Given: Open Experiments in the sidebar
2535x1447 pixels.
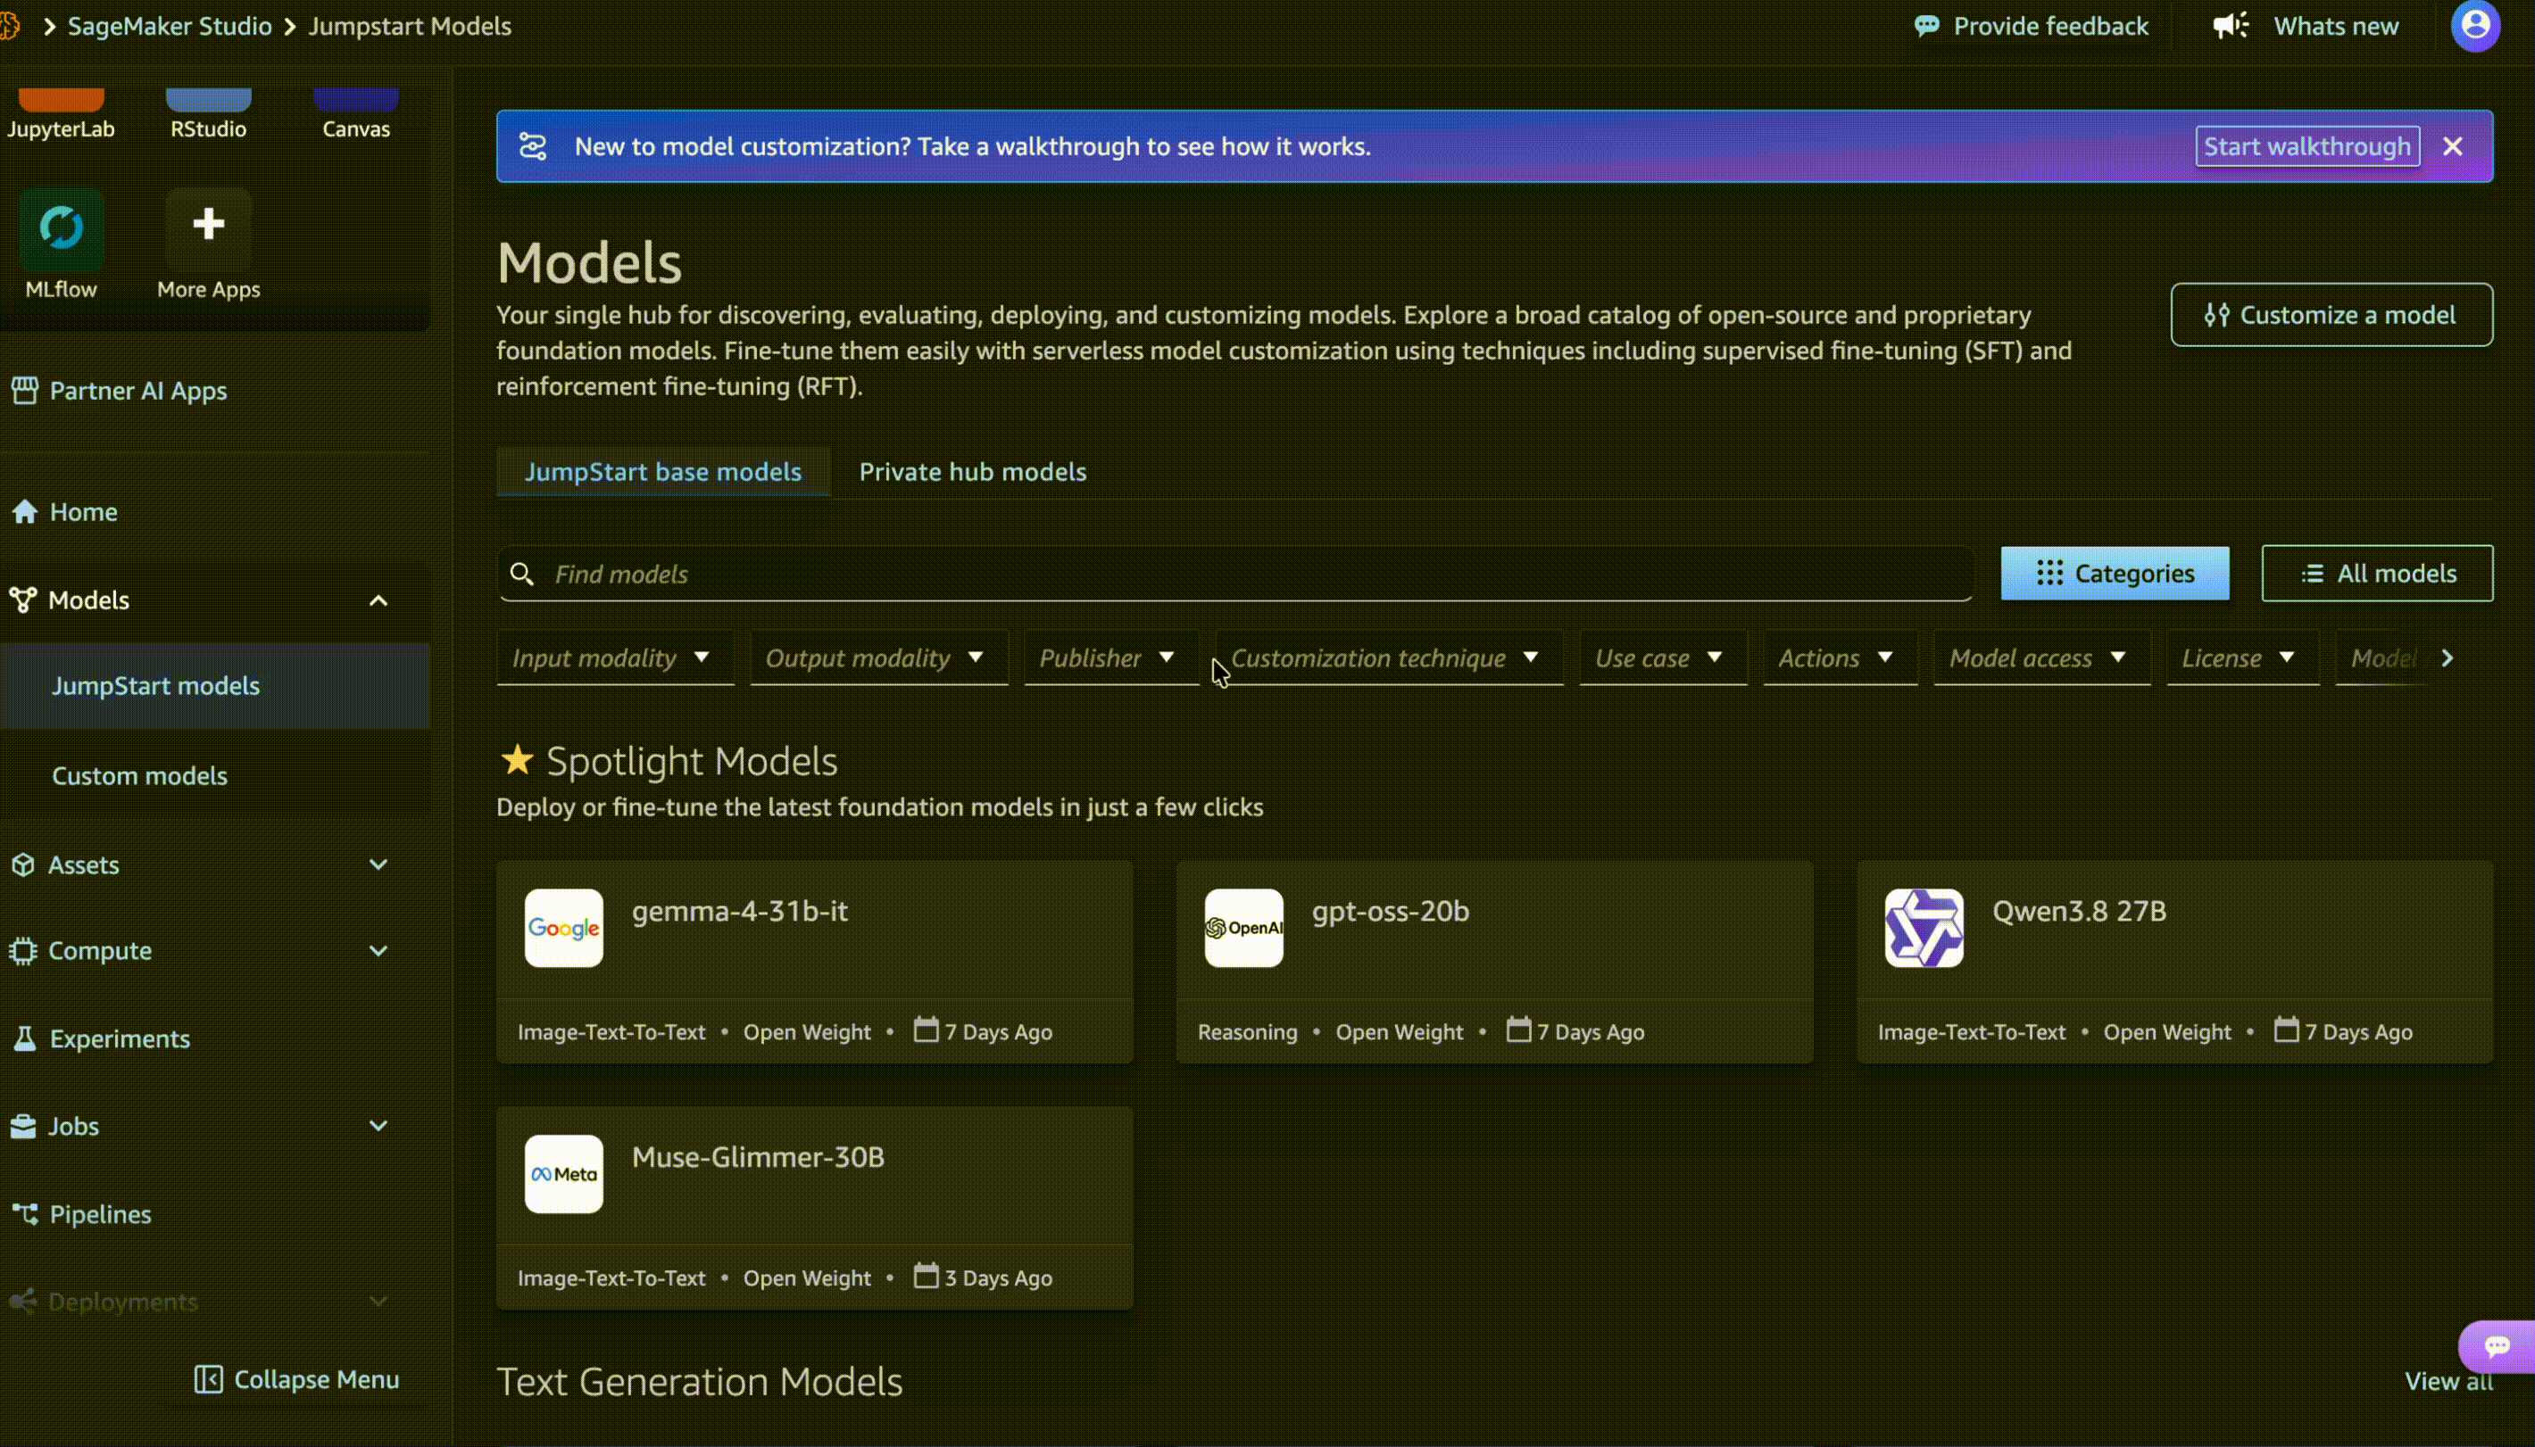Looking at the screenshot, I should pos(102,1038).
